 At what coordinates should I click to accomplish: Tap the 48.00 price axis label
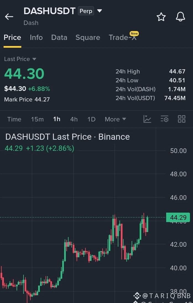click(x=178, y=174)
